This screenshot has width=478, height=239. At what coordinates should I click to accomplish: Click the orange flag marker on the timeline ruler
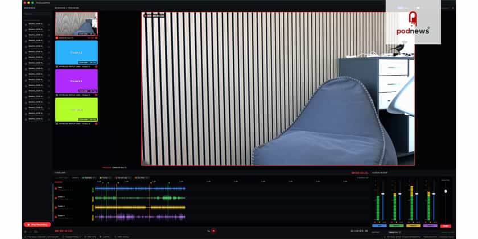150,182
